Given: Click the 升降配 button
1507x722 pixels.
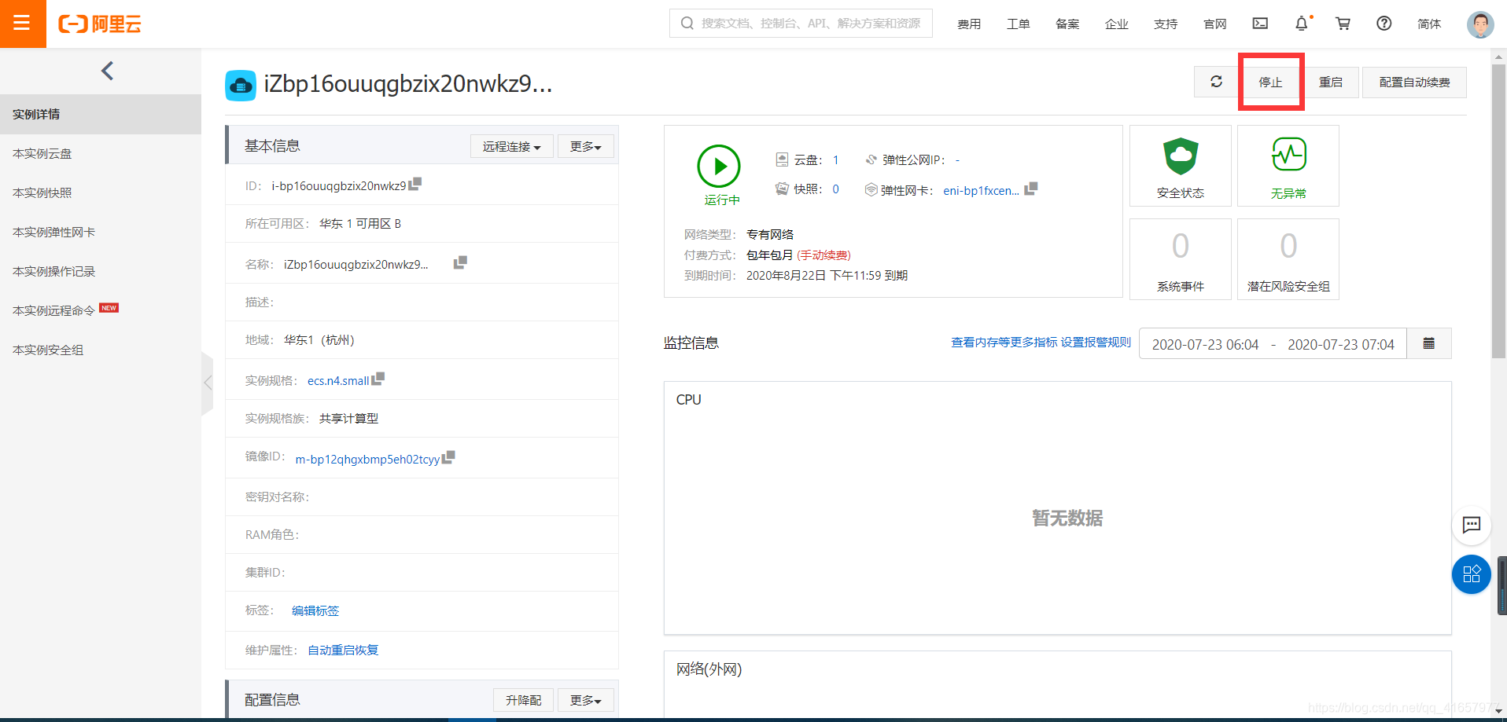Looking at the screenshot, I should (x=524, y=700).
